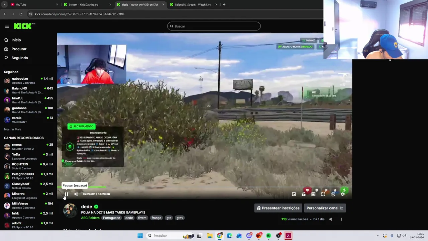The image size is (428, 241).
Task: Open YoDa recommended channel
Action: pyautogui.click(x=28, y=156)
